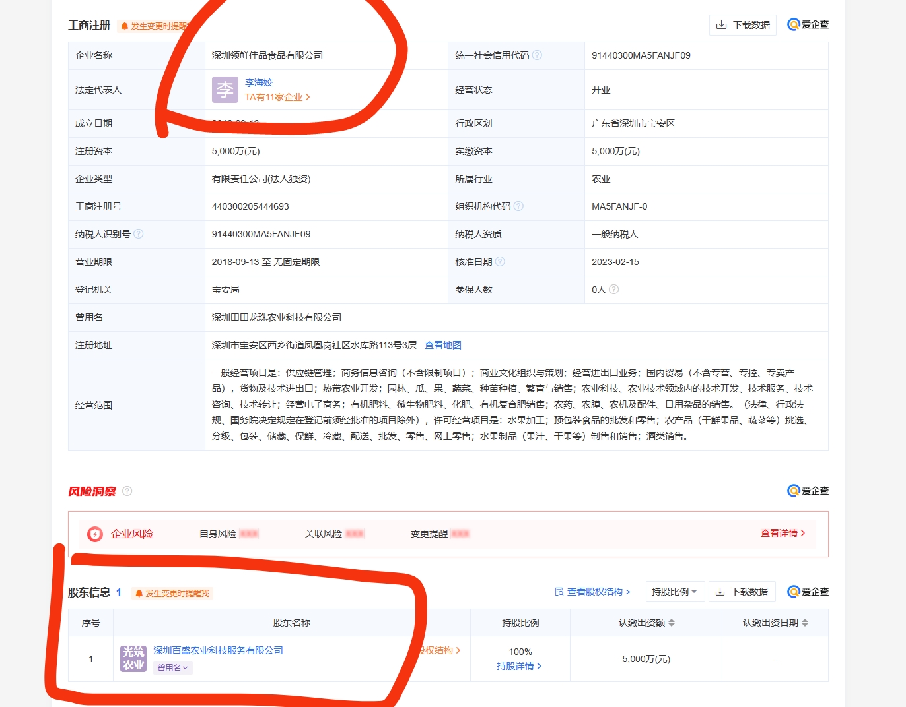Screen dimensions: 906x707
Task: Click the 李 avatar thumbnail
Action: pyautogui.click(x=225, y=90)
